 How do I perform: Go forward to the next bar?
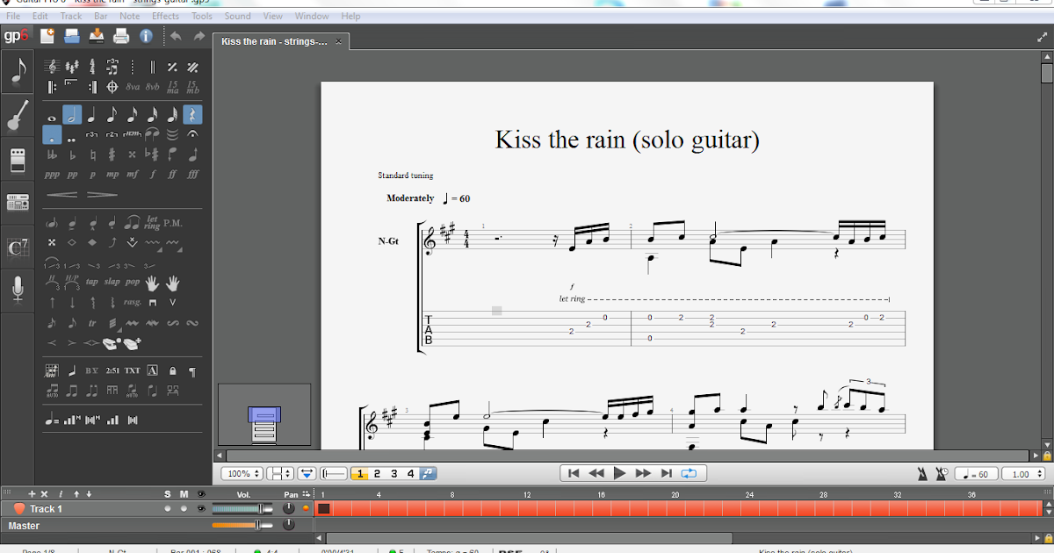tap(643, 473)
